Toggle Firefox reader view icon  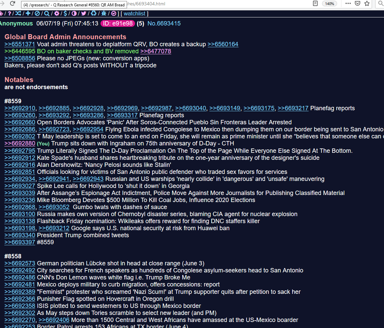click(x=315, y=3)
